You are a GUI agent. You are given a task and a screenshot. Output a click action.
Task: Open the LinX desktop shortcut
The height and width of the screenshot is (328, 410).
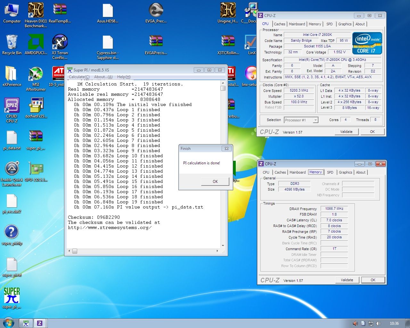pos(251,45)
